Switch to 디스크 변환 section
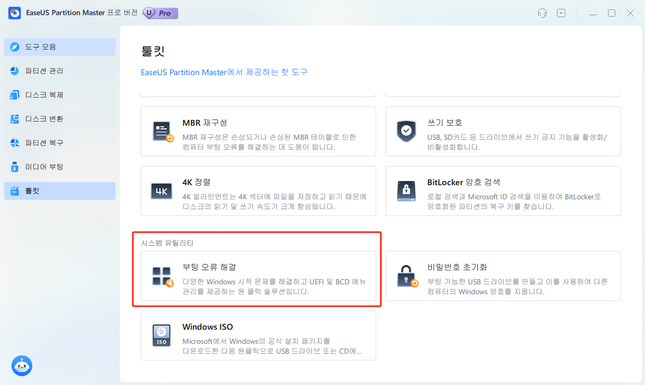The image size is (645, 385). pos(60,119)
